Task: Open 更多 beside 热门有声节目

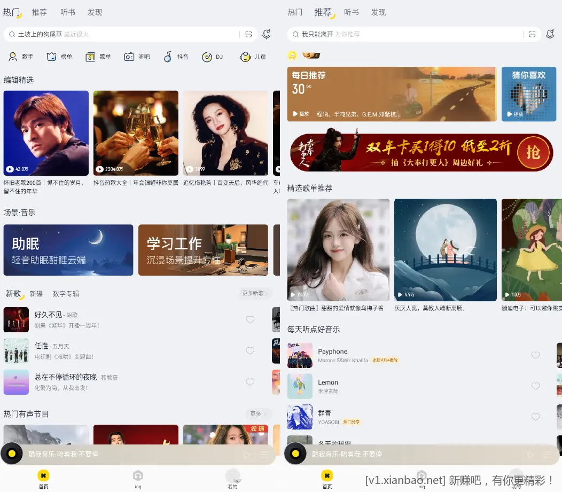Action: pyautogui.click(x=259, y=413)
